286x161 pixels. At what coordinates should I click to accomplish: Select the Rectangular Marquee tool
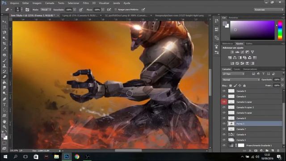[x=4, y=27]
